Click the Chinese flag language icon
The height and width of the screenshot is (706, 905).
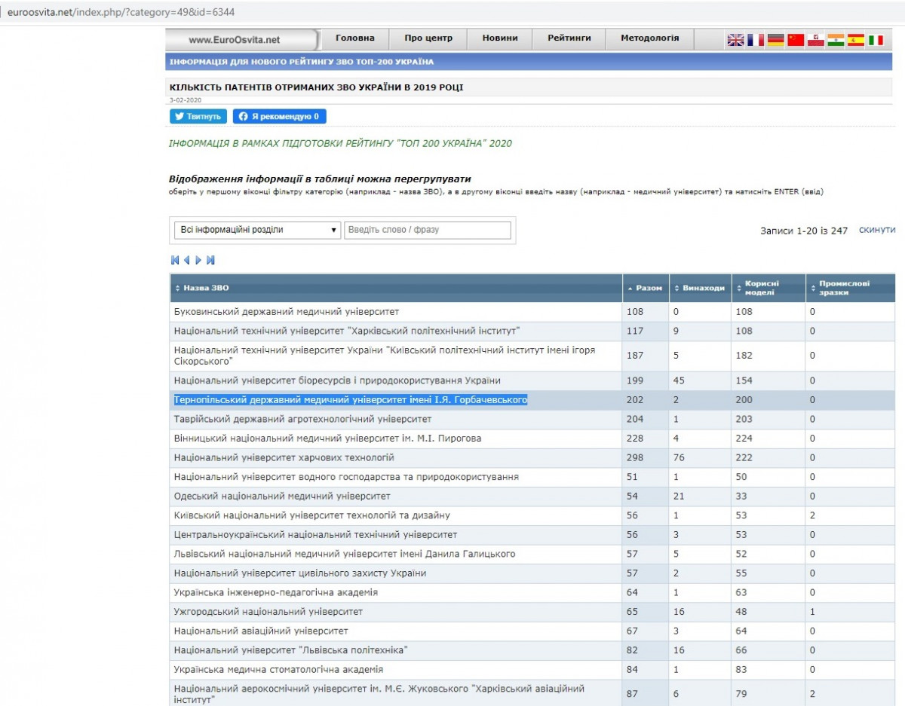pyautogui.click(x=796, y=40)
